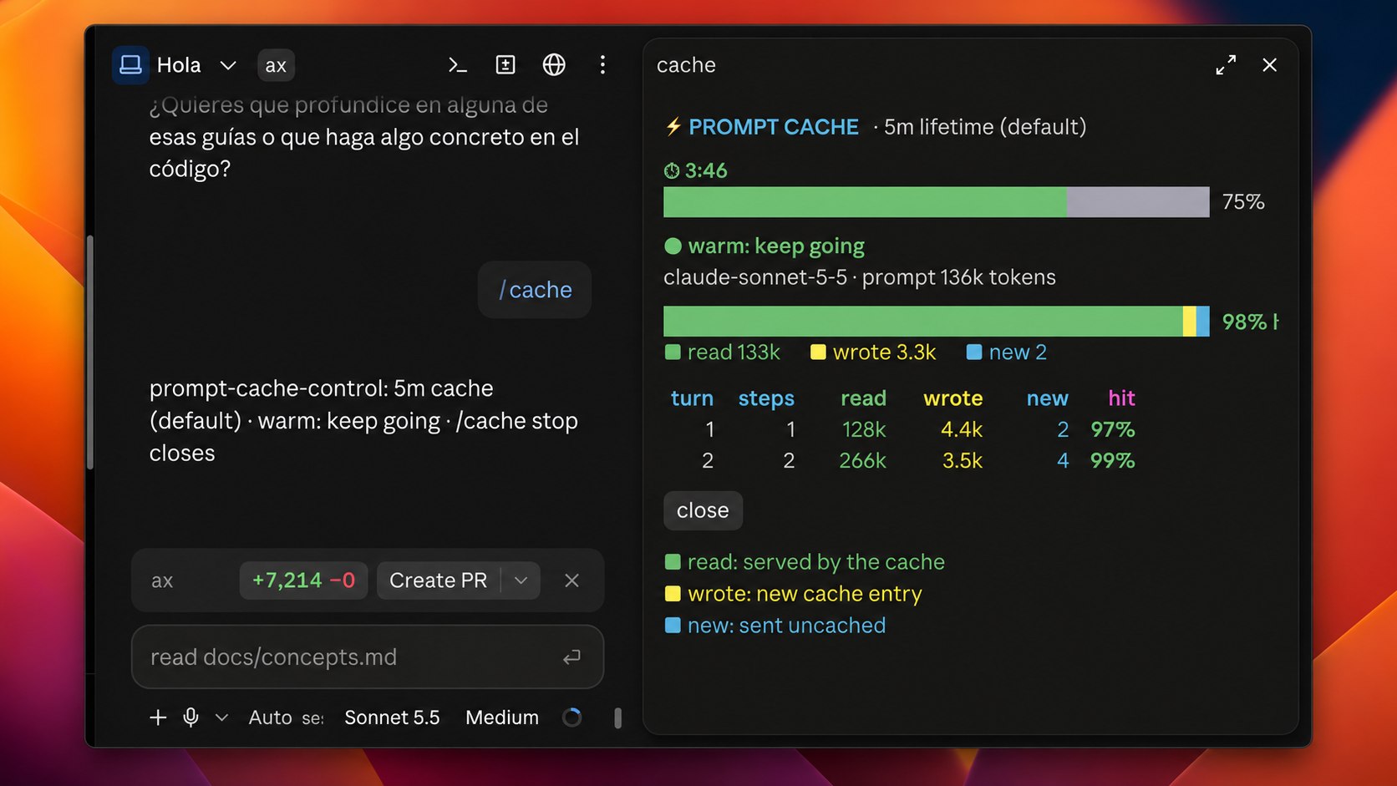
Task: Open the terminal prompt icon
Action: (457, 65)
